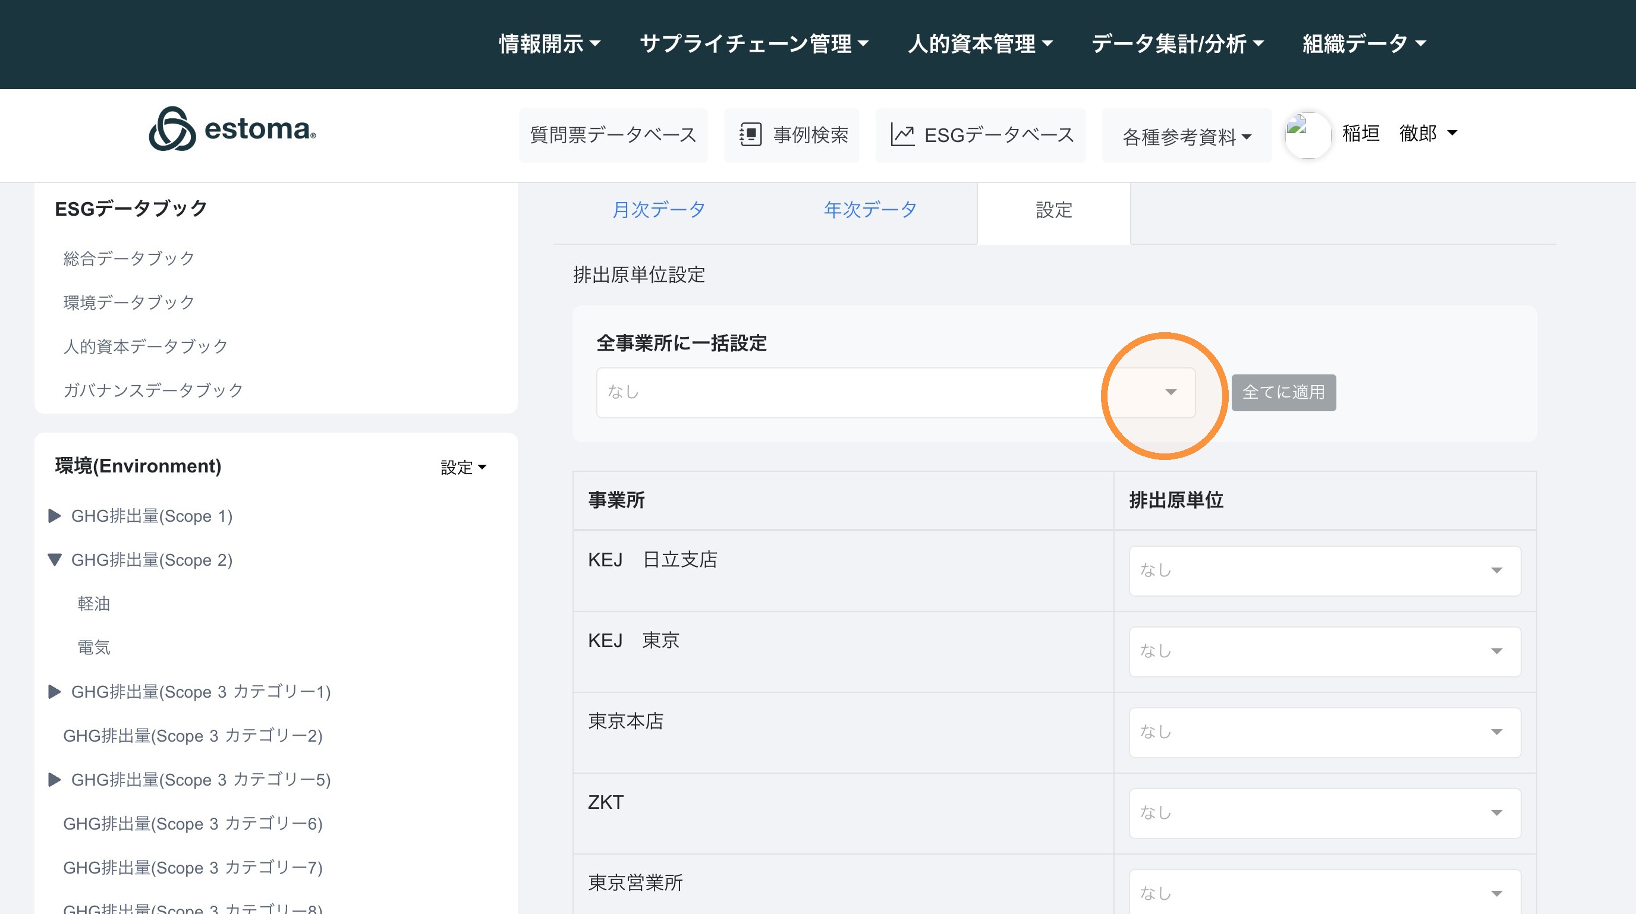Open 総合データブック link
Screen dimensions: 1636x914
coord(129,259)
